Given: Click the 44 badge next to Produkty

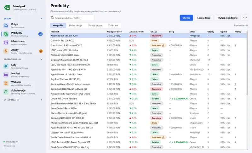Looking at the screenshot, I should click(41, 34).
